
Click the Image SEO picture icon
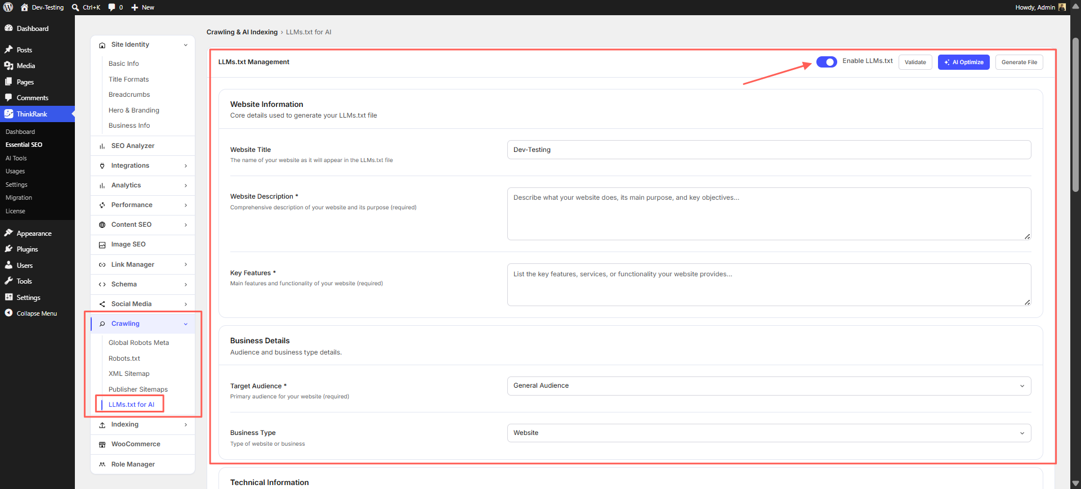point(102,245)
